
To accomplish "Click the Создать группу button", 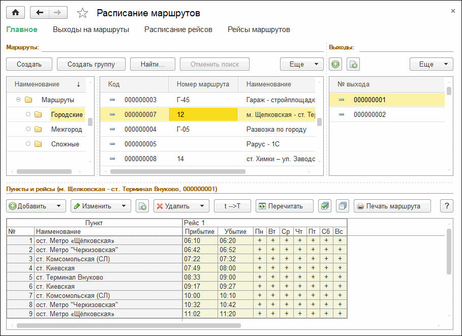I will click(91, 64).
